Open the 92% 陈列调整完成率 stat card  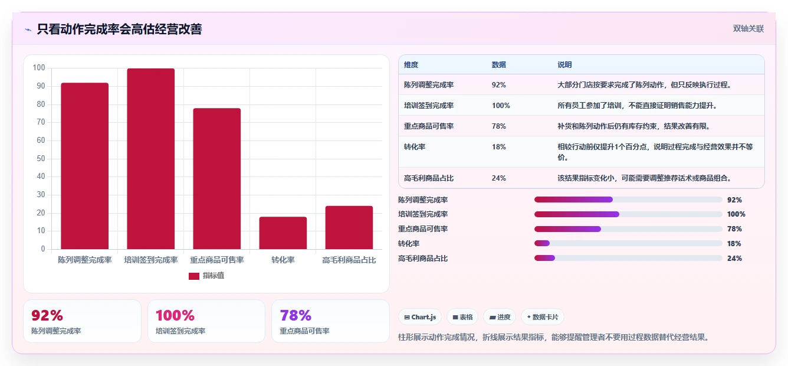pyautogui.click(x=82, y=321)
